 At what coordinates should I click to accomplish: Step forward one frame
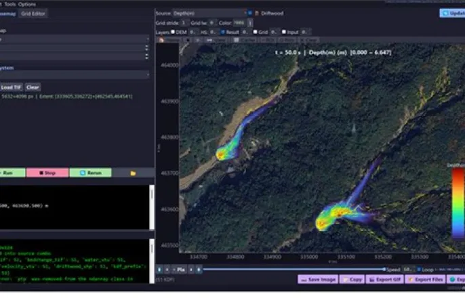[191, 270]
